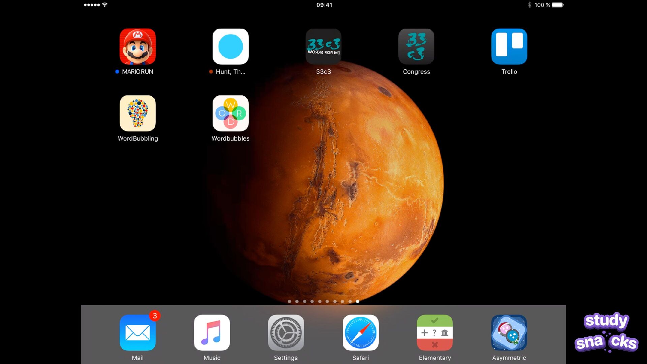The height and width of the screenshot is (364, 647).
Task: Launch Safari browser from dock
Action: pos(361,333)
